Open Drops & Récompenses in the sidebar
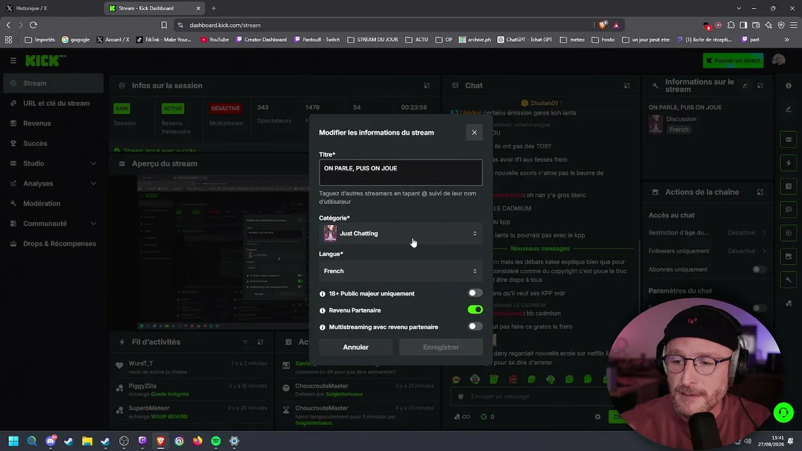 (x=53, y=244)
